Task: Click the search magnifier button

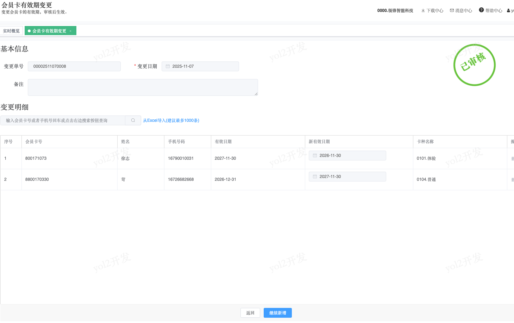Action: 133,120
